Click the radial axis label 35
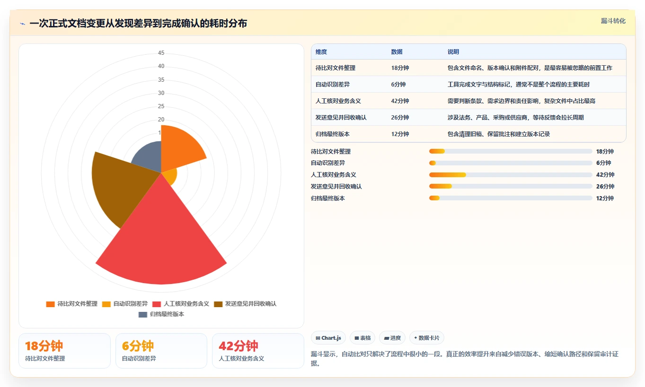The width and height of the screenshot is (645, 387). (161, 79)
